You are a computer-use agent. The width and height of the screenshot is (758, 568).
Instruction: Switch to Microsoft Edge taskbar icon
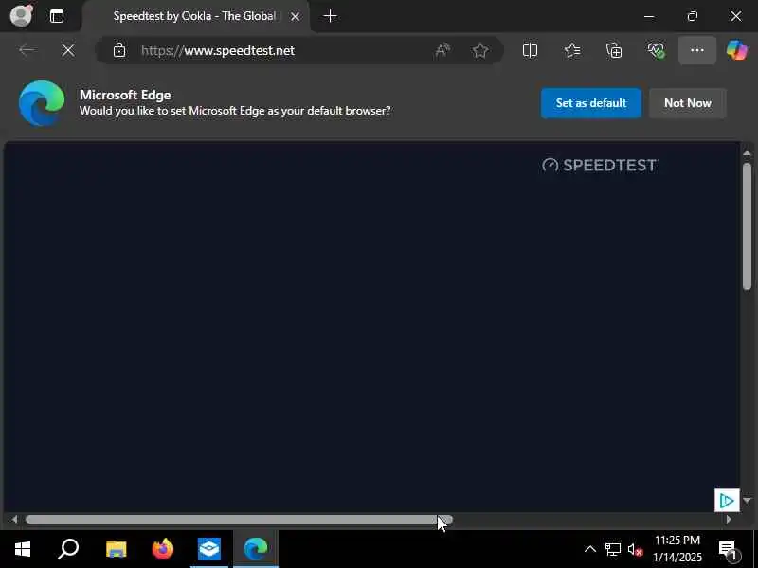pos(256,549)
